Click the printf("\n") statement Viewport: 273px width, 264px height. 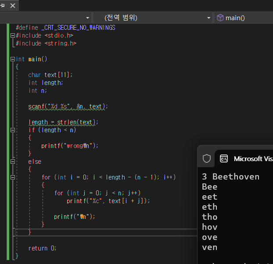point(75,217)
